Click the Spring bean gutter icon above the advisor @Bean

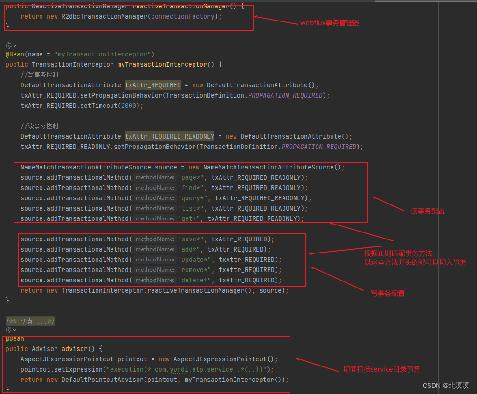coord(7,330)
